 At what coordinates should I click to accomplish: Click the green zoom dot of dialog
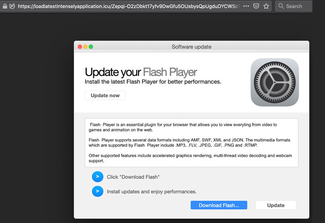pos(91,47)
